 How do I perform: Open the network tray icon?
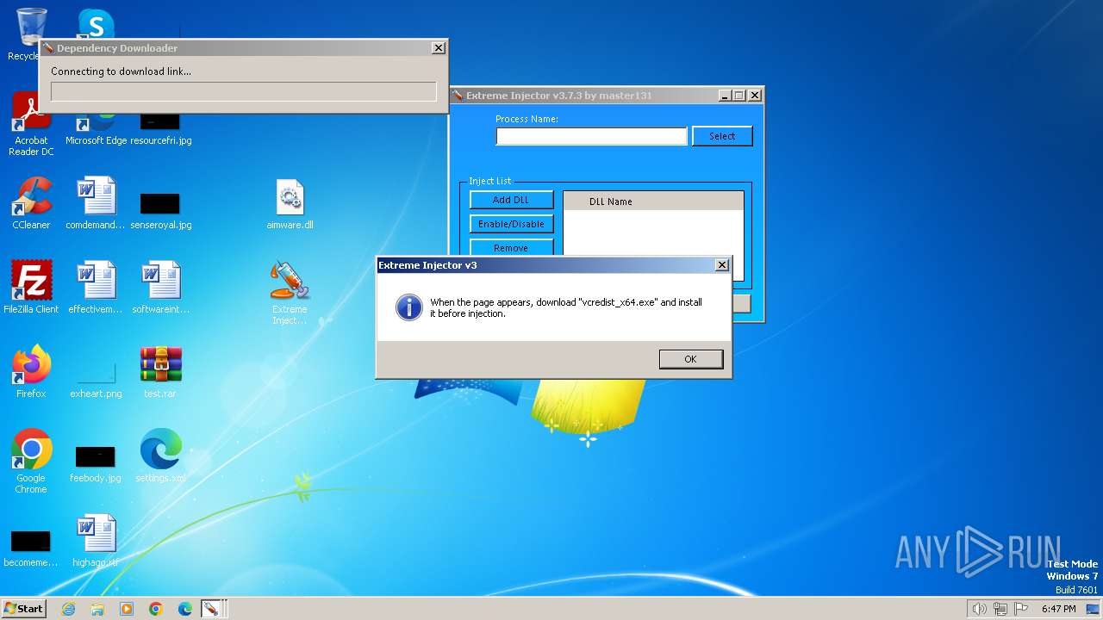click(1000, 609)
